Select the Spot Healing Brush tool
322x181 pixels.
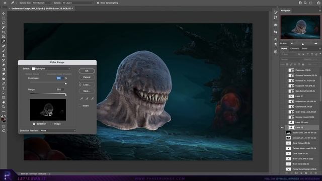point(4,46)
